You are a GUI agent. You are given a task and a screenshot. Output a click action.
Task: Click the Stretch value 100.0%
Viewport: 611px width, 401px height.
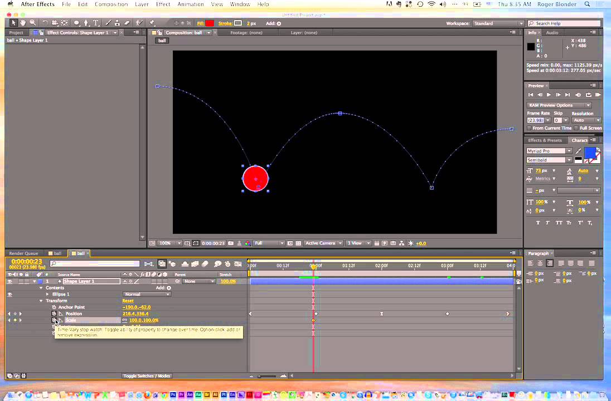click(228, 281)
